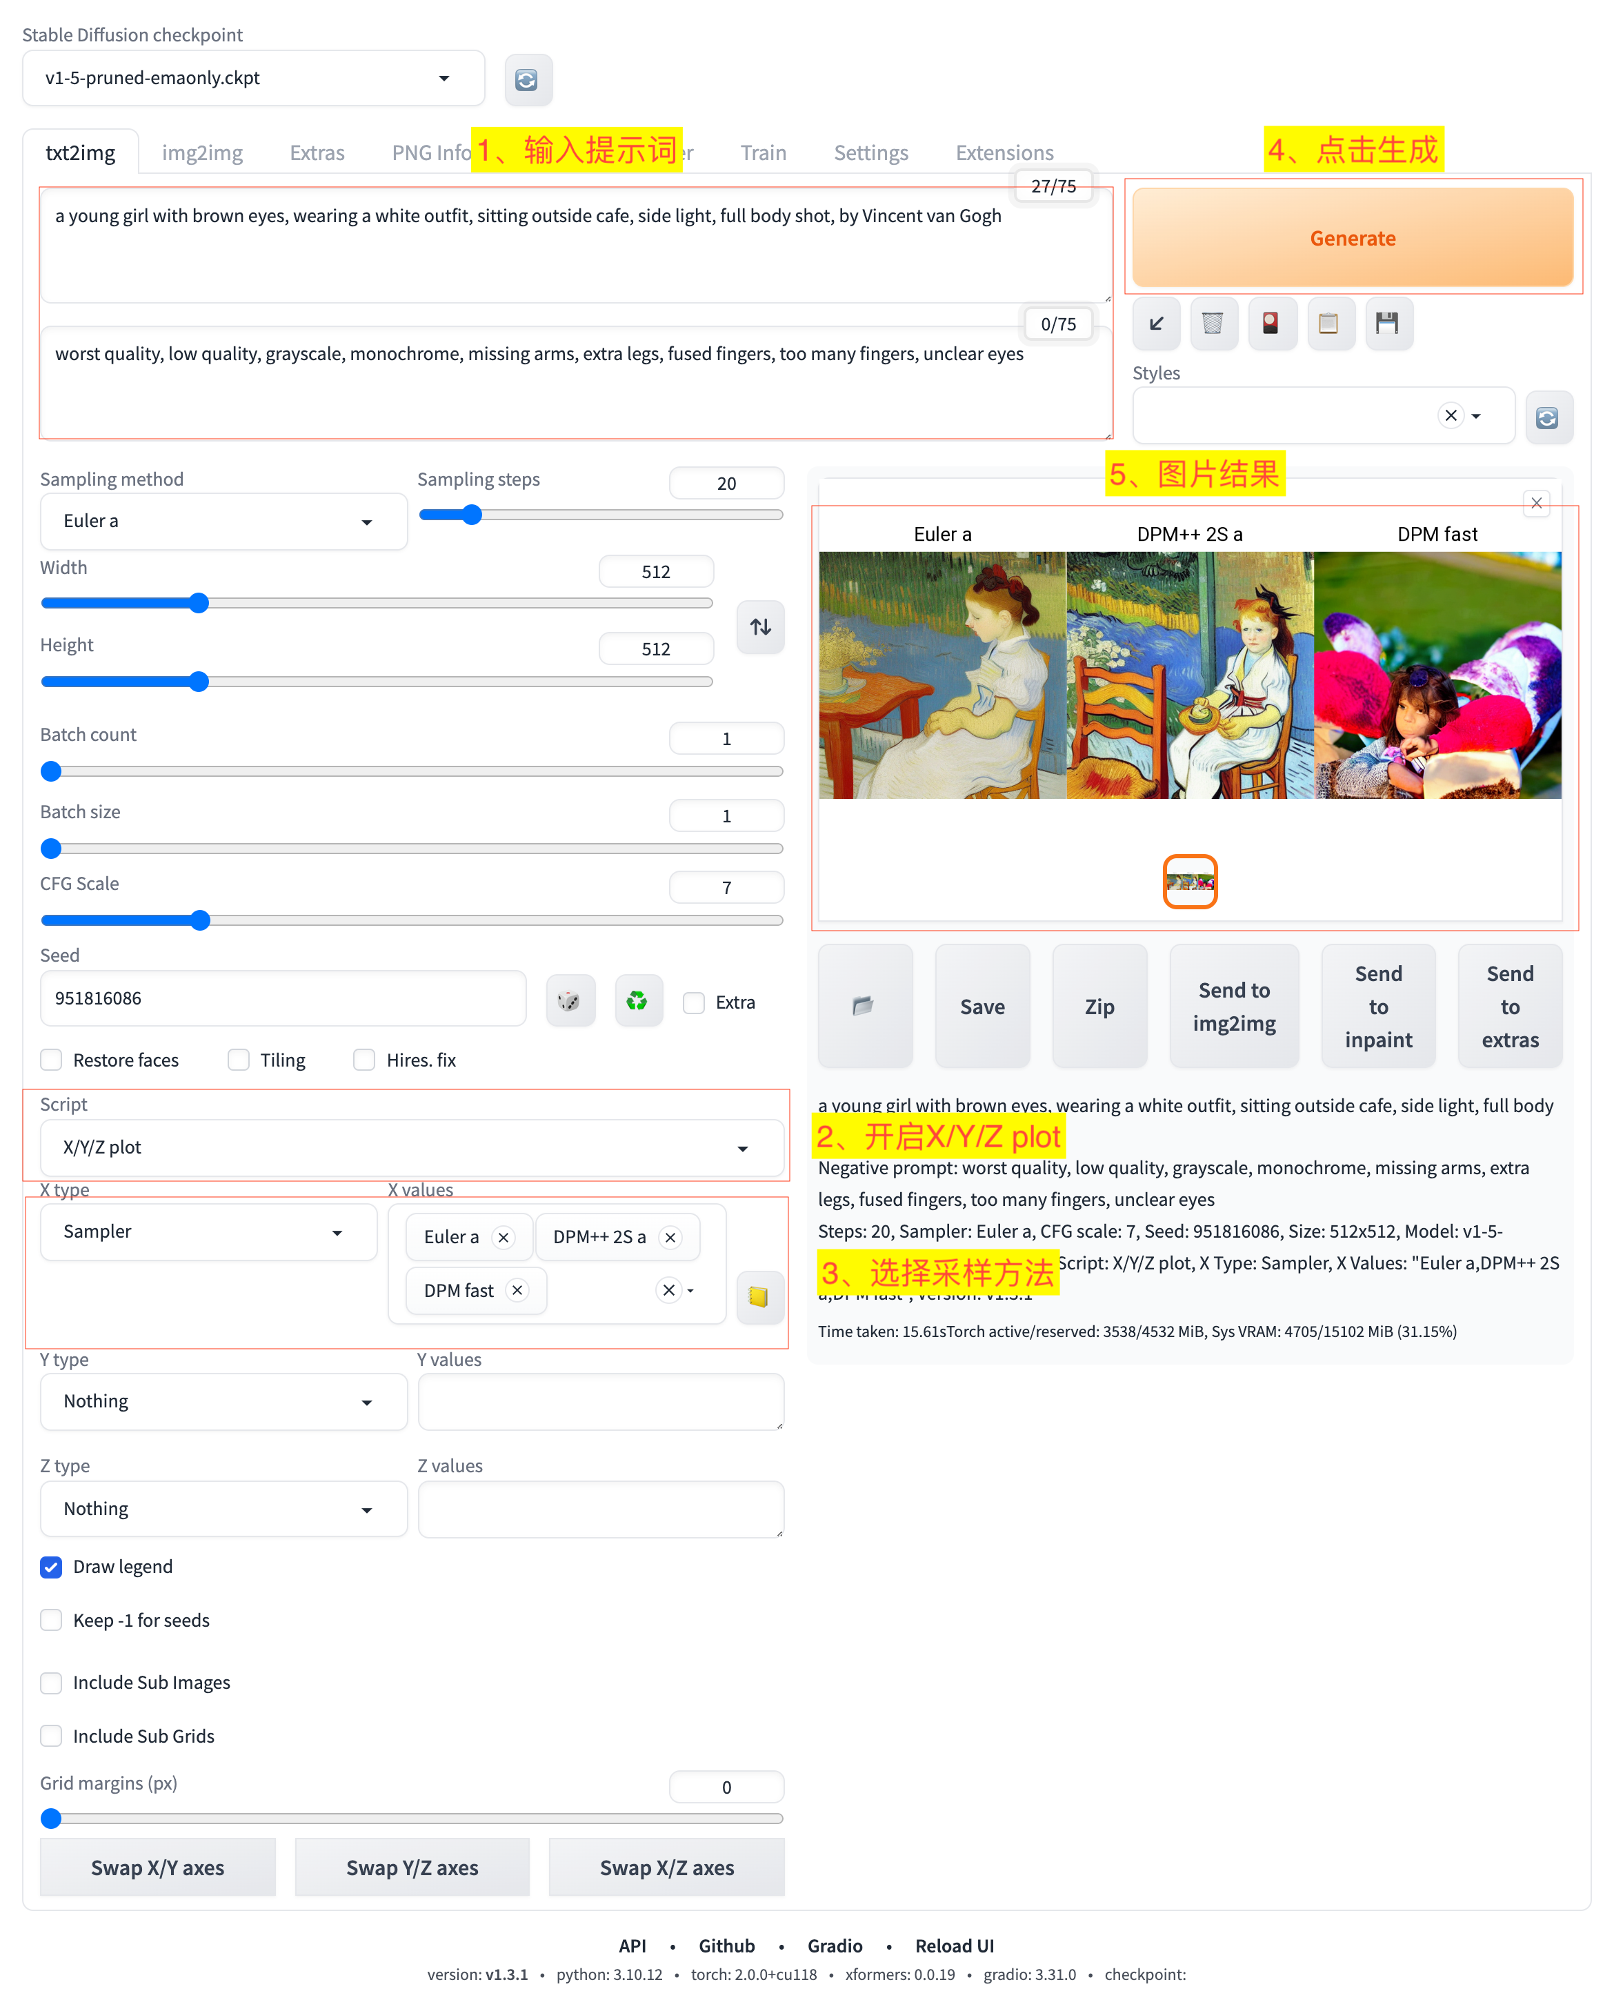Click the Swap X/Y axes button

pyautogui.click(x=157, y=1868)
